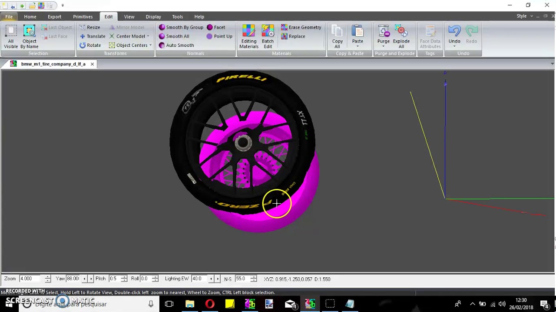Launch Opera browser from taskbar
This screenshot has height=312, width=556.
click(210, 304)
